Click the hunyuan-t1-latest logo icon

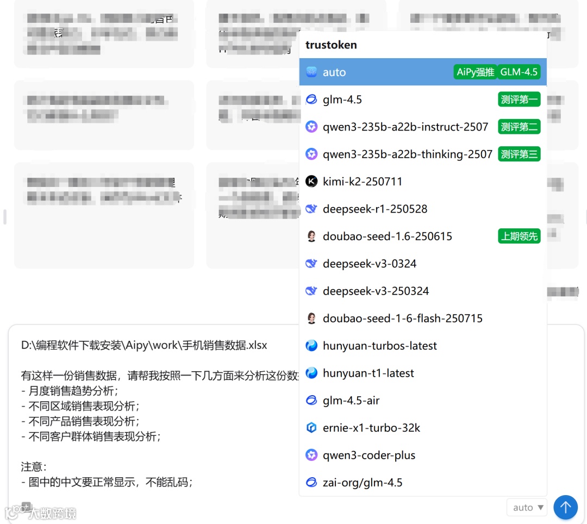pos(311,373)
